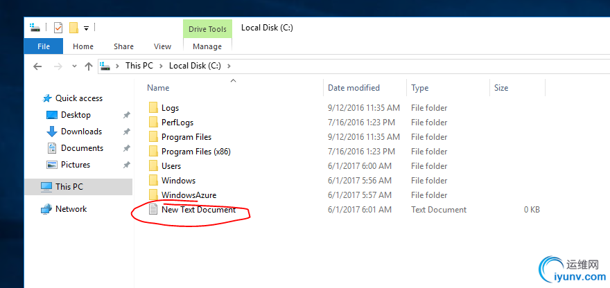This screenshot has width=610, height=288.
Task: Open the File menu
Action: pyautogui.click(x=43, y=46)
